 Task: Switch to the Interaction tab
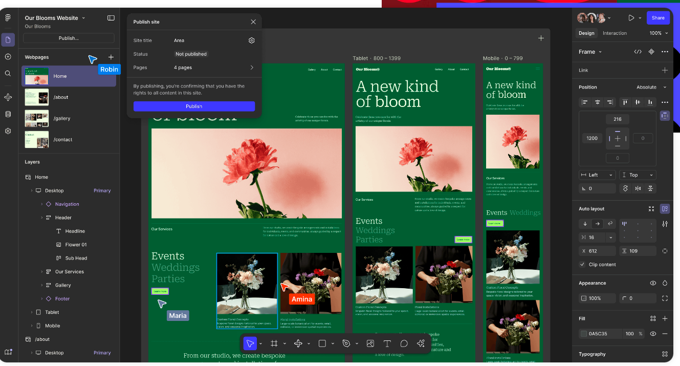click(615, 33)
